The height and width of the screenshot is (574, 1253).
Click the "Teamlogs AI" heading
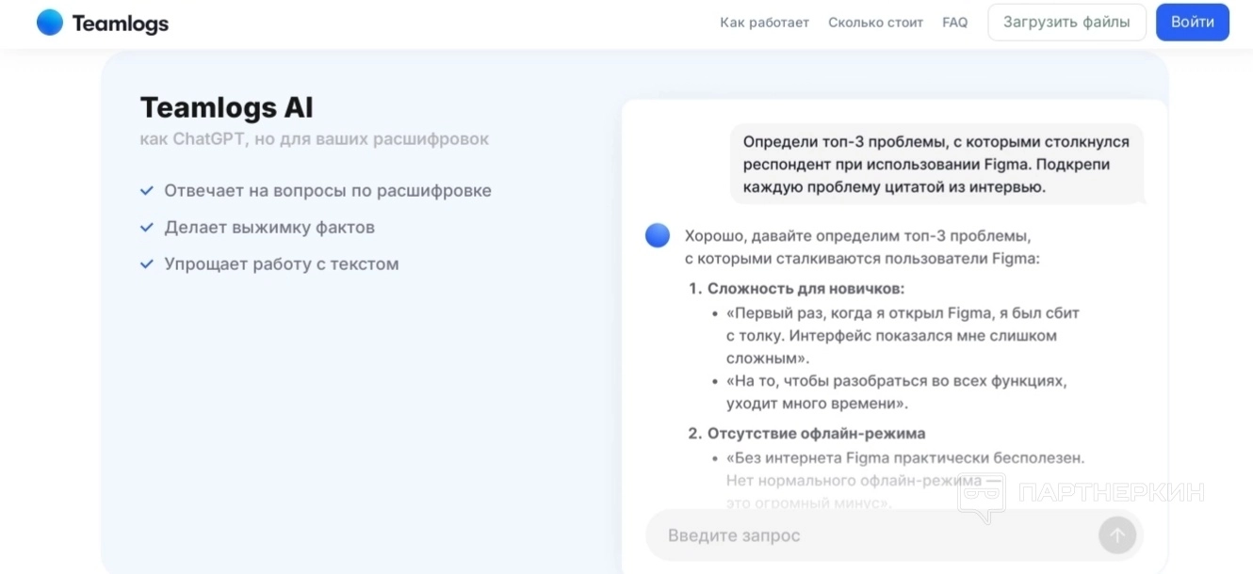pyautogui.click(x=227, y=107)
